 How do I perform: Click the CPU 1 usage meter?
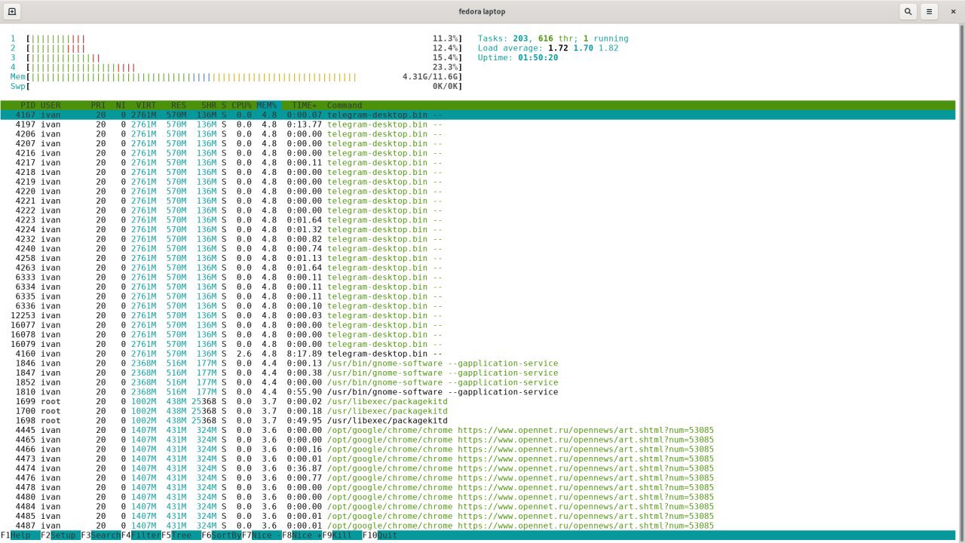[x=235, y=38]
